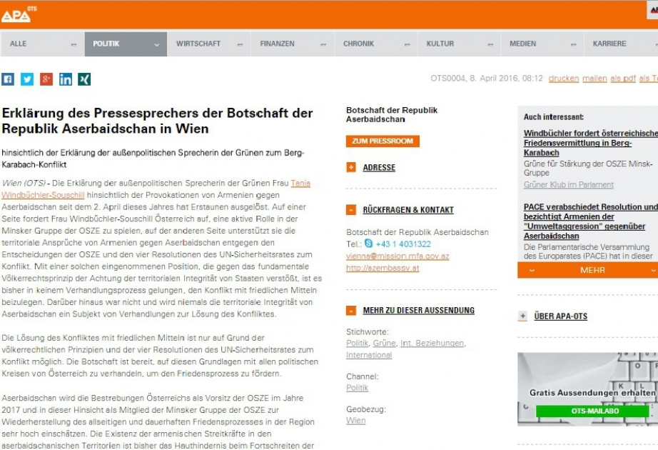Click the Grüner Klub im Parlament link

tap(569, 184)
